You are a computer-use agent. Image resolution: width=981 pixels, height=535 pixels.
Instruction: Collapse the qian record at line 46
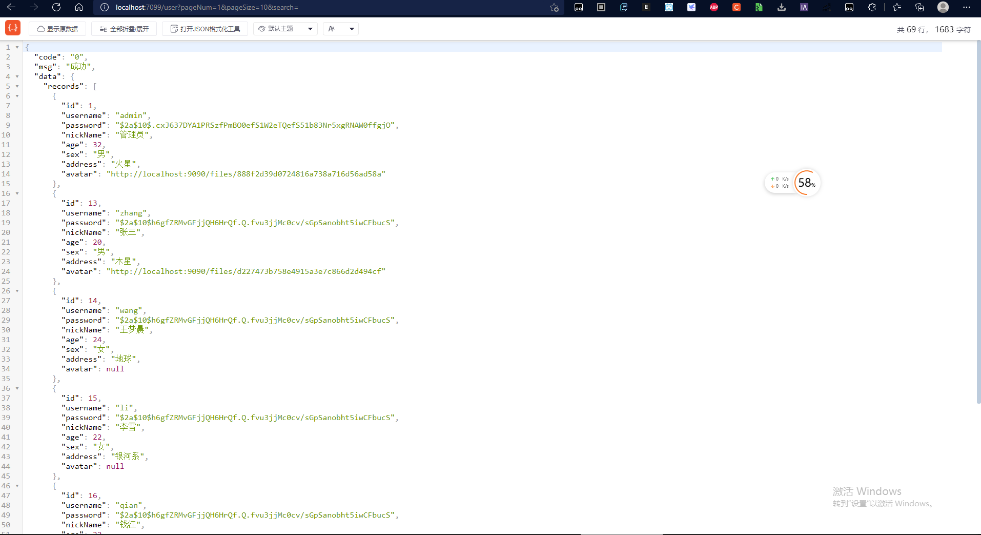click(17, 486)
